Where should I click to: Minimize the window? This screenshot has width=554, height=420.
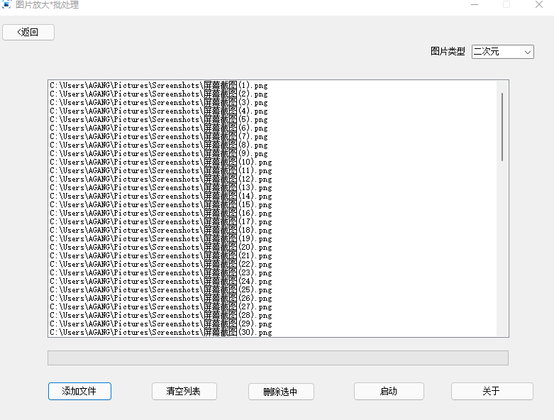pyautogui.click(x=474, y=5)
